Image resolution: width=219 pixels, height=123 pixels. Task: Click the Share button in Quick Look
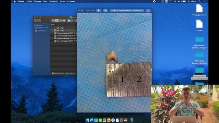(148, 11)
